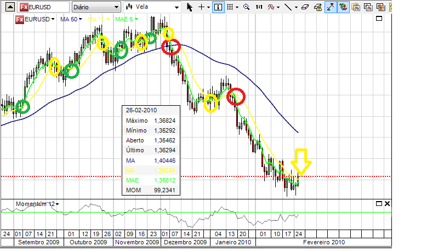Click the Máximo value 1,36824
The width and height of the screenshot is (421, 252).
pyautogui.click(x=165, y=121)
